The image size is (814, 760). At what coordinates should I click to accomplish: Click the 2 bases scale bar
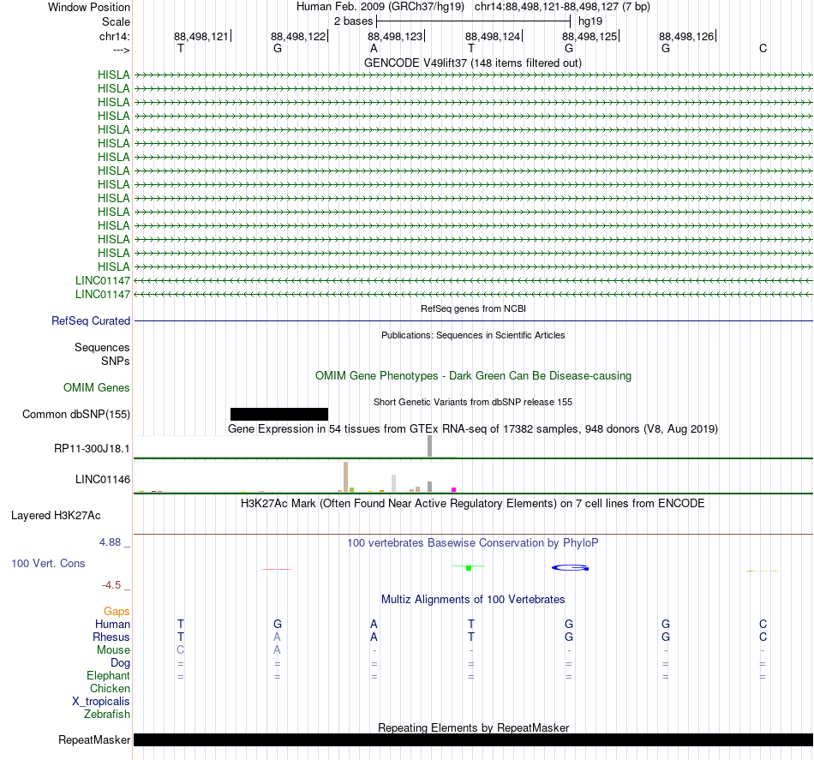474,21
